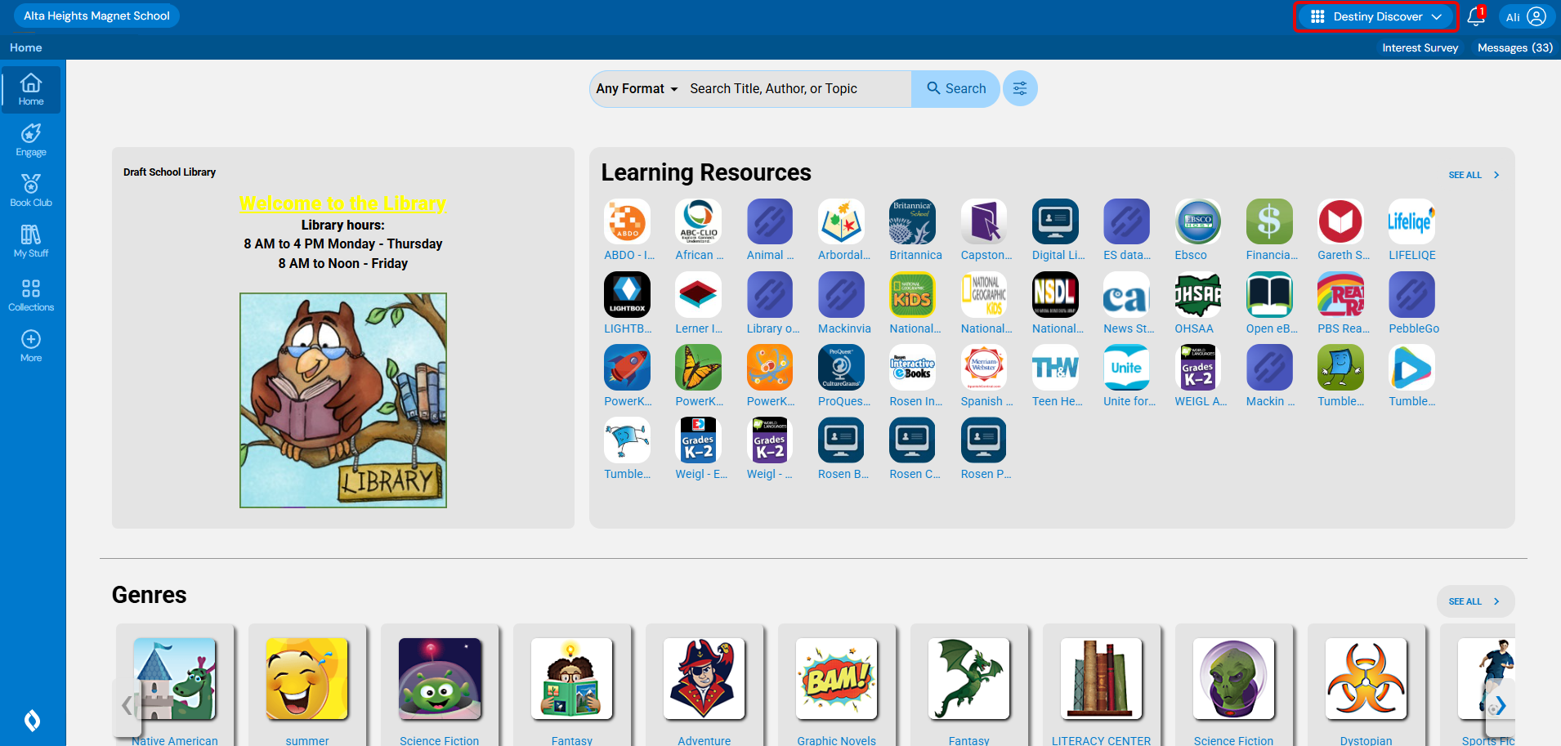
Task: Open the PowerKnowledge butterfly icon
Action: pyautogui.click(x=698, y=368)
